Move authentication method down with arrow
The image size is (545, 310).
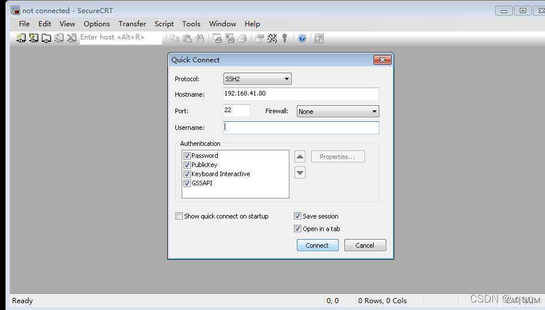(x=300, y=173)
